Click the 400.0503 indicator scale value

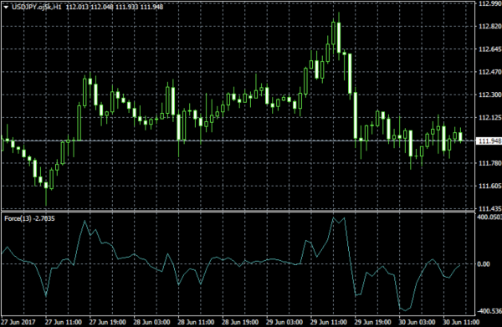click(x=489, y=217)
